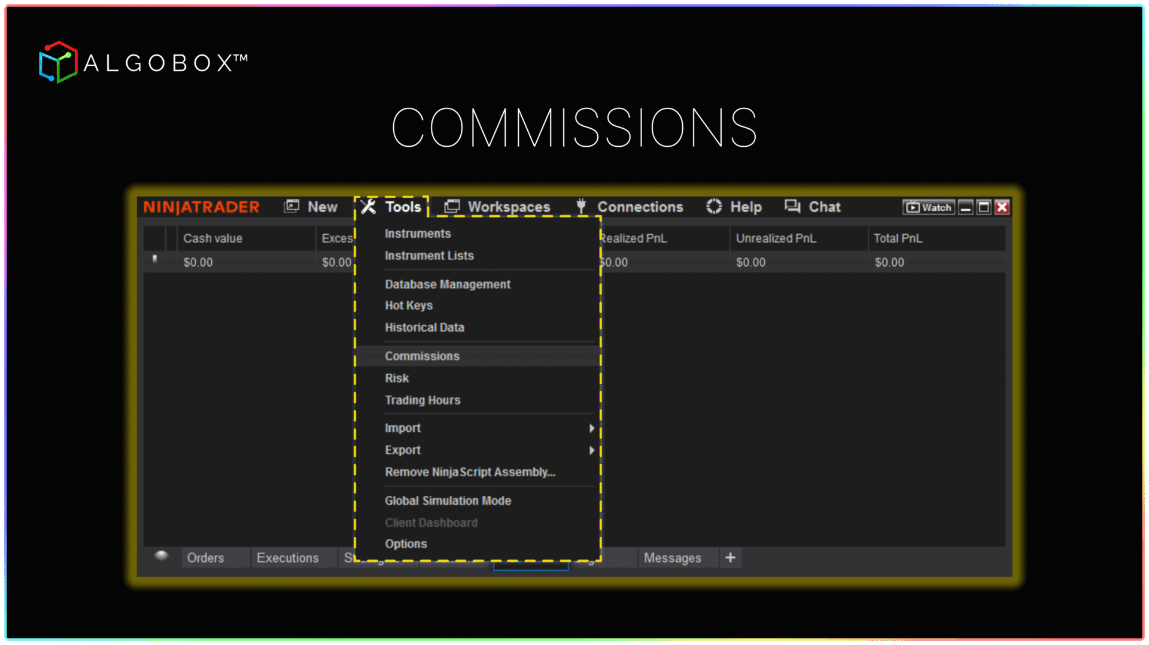Viewport: 1149px width, 645px height.
Task: Click the Connections plug icon
Action: click(580, 207)
